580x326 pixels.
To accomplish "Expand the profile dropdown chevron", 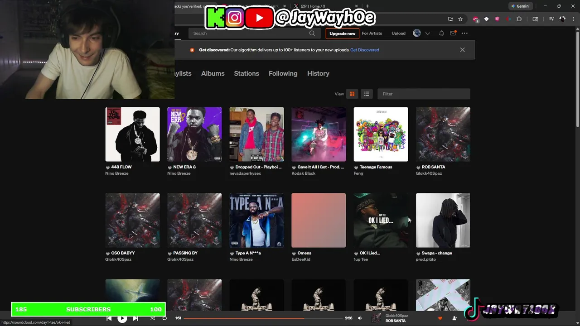I will (427, 34).
